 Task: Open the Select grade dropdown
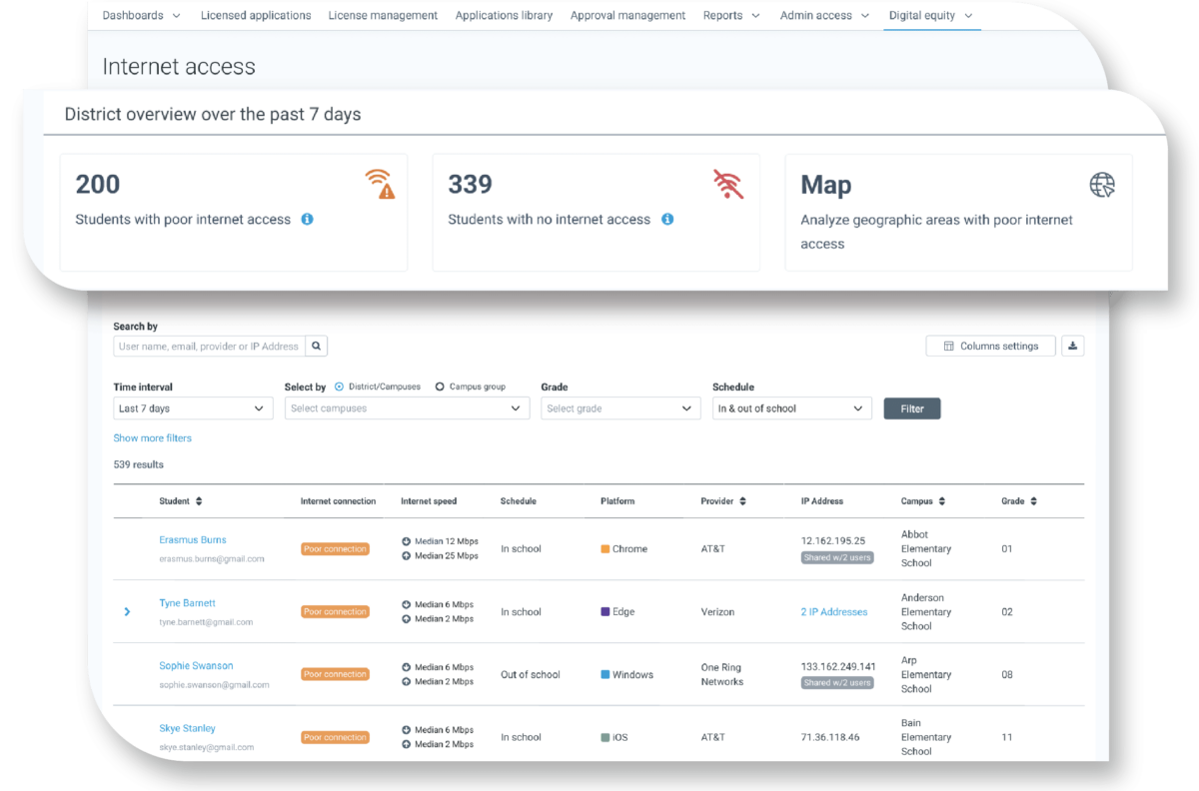tap(619, 407)
